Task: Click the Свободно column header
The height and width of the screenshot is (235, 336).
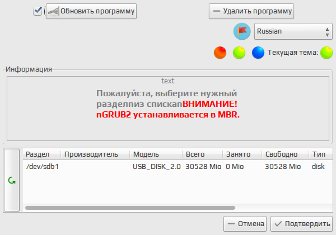Action: point(286,154)
